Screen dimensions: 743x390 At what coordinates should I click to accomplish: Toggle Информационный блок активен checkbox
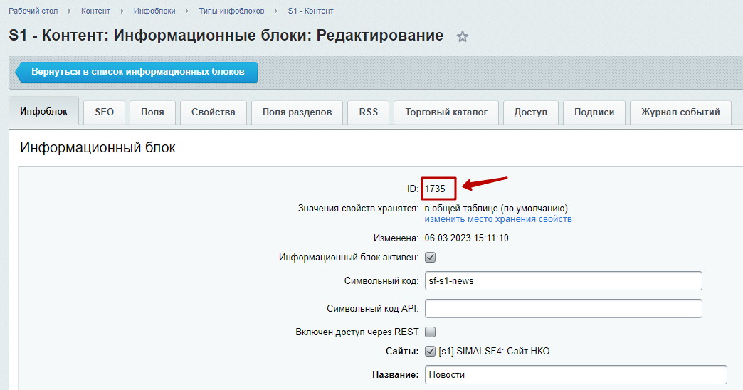pyautogui.click(x=430, y=258)
